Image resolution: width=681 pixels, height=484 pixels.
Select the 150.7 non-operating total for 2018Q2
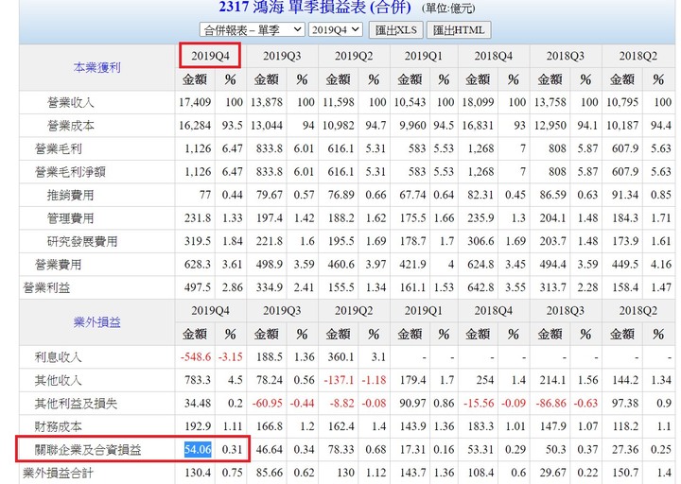pyautogui.click(x=625, y=473)
